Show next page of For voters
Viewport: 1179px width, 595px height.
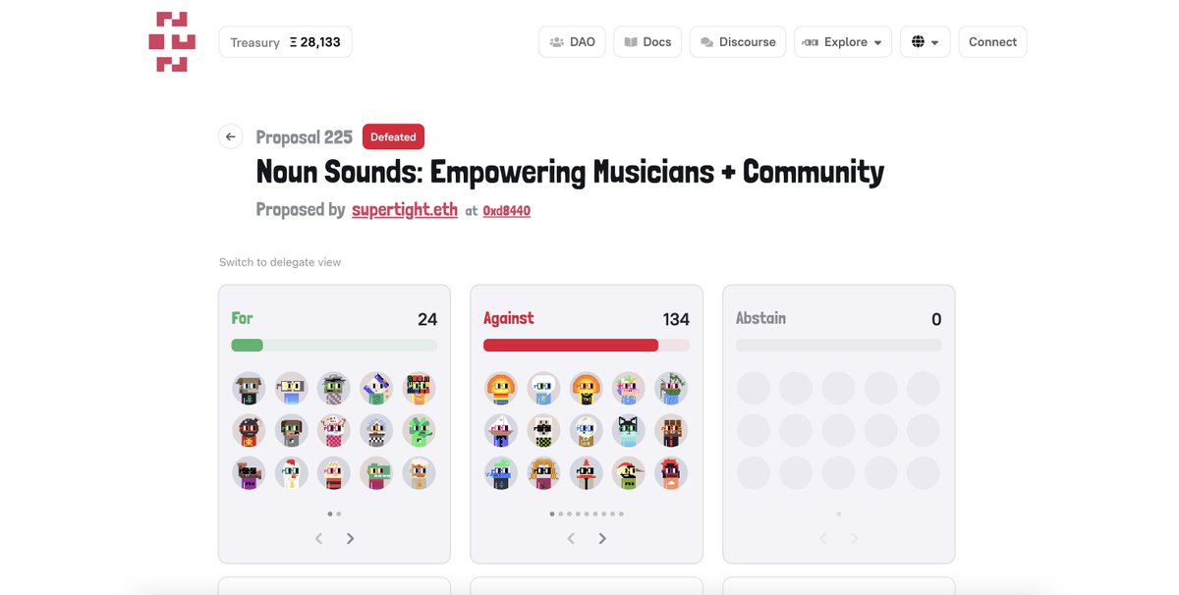point(350,538)
